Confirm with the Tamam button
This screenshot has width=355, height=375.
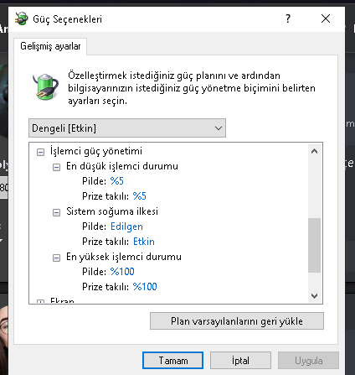tap(173, 361)
